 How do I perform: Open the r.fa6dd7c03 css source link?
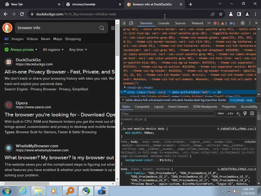click(x=237, y=129)
